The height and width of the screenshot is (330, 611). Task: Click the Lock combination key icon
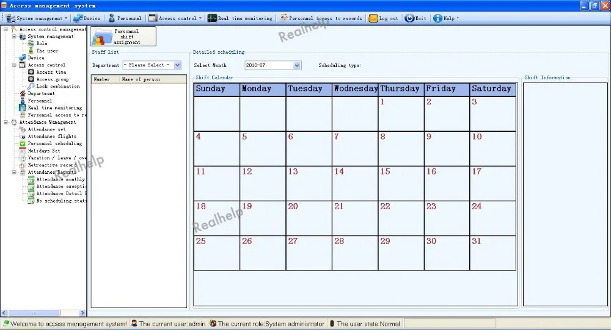[x=31, y=87]
